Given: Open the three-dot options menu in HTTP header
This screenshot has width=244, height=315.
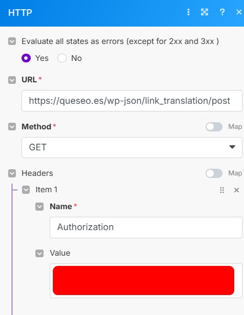Looking at the screenshot, I should [188, 12].
